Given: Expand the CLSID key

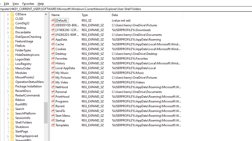Looking at the screenshot, I should [x=8, y=19].
